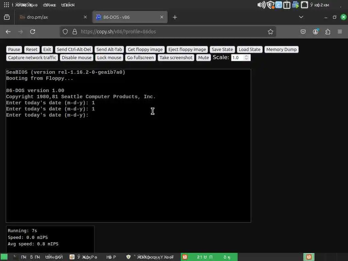Open the orange taskbar app on the right
The image size is (348, 261).
click(x=309, y=257)
